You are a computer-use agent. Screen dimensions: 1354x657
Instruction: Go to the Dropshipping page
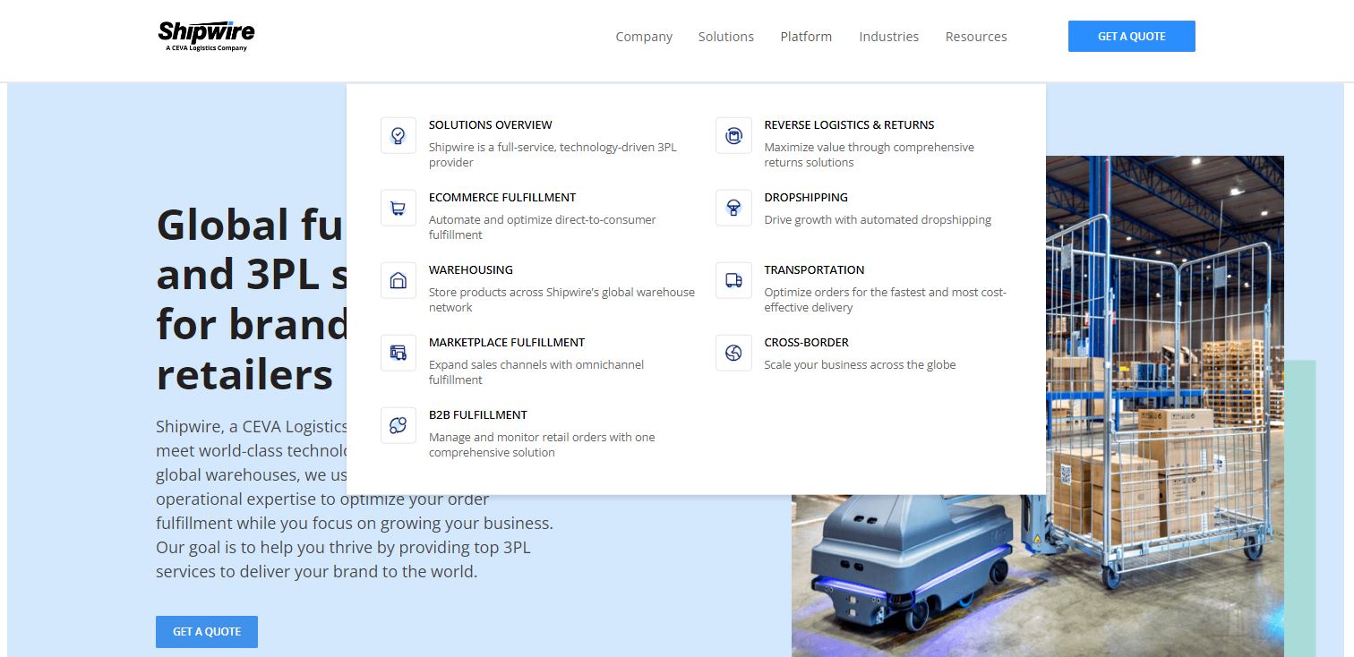point(806,198)
